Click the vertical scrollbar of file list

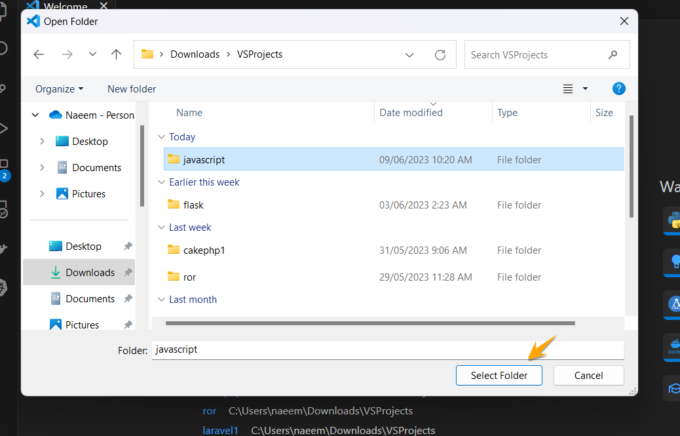[x=632, y=166]
